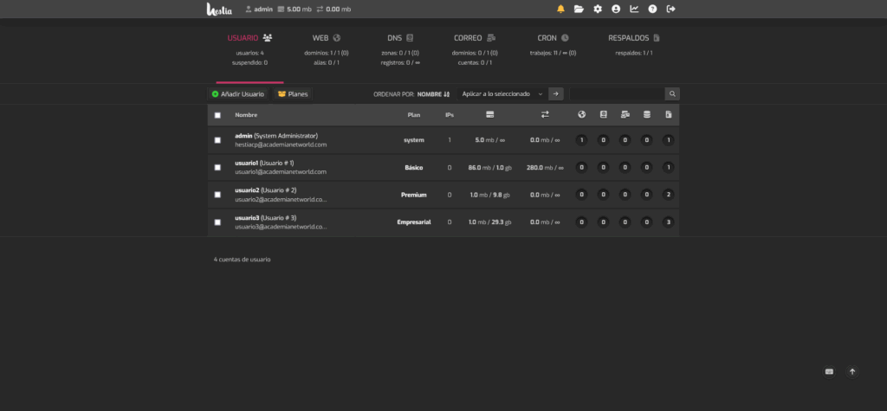Switch to the WEB tab
The width and height of the screenshot is (887, 411).
pos(327,39)
